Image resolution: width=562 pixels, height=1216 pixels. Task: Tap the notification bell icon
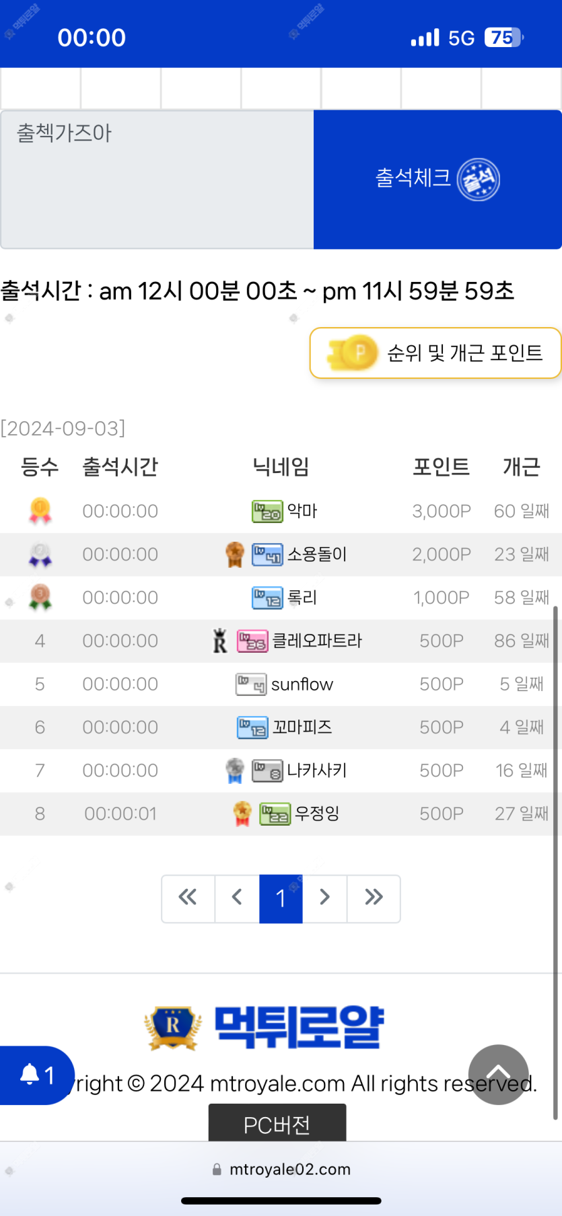[x=30, y=1075]
